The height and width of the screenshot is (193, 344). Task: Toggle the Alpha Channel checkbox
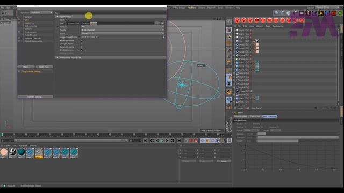[81, 41]
